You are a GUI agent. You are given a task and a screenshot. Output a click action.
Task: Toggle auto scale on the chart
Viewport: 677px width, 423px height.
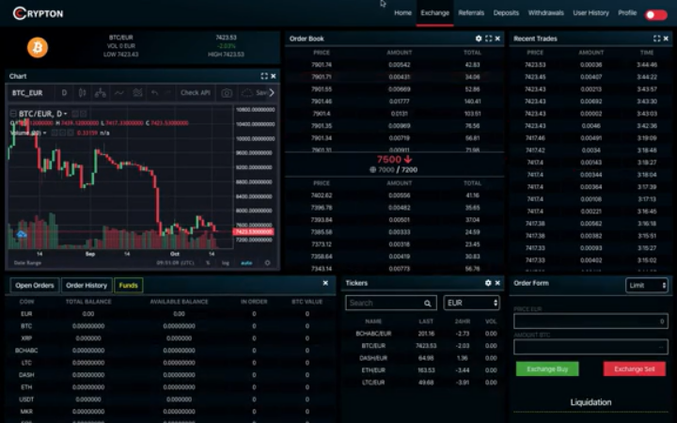246,263
